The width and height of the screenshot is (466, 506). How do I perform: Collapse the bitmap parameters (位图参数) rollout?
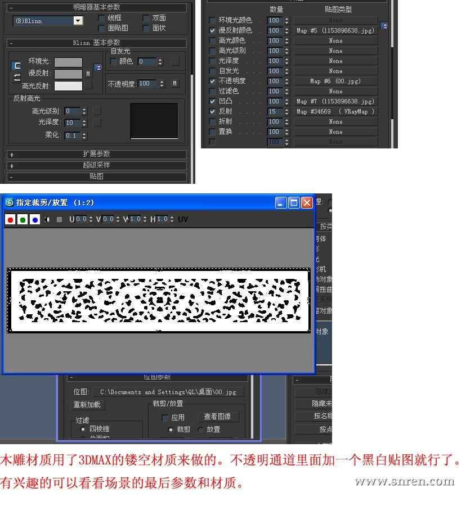point(157,378)
